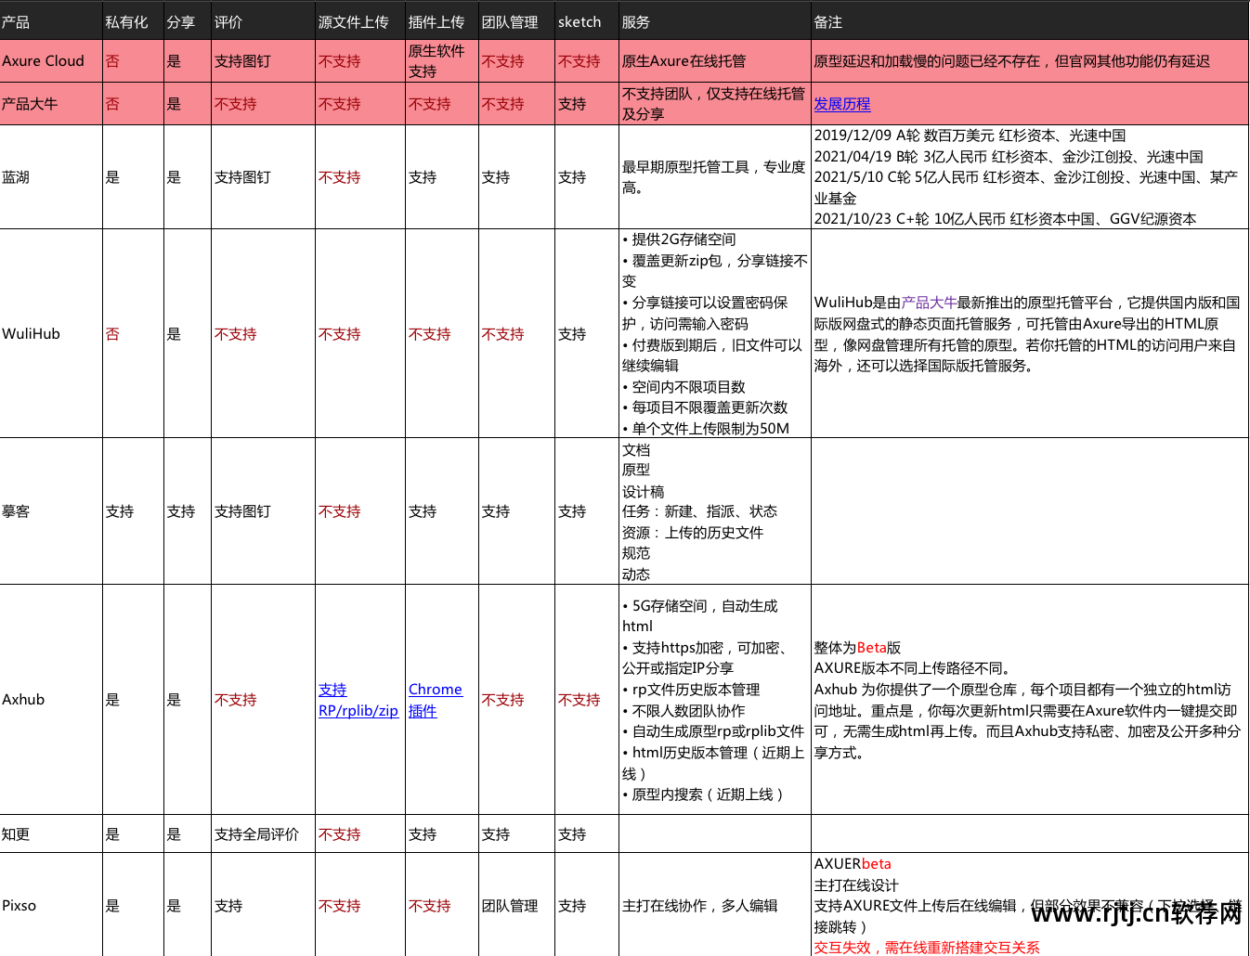Select 主打在线协作，多人编辑 cell
The width and height of the screenshot is (1250, 956).
(x=715, y=905)
